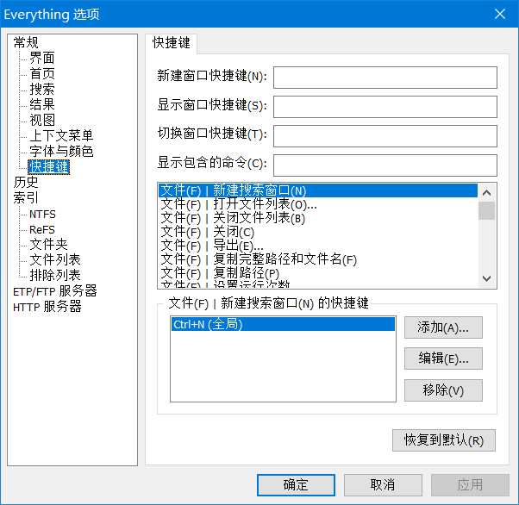Close the Everything 选项 window
Viewport: 519px width, 505px height.
point(500,14)
